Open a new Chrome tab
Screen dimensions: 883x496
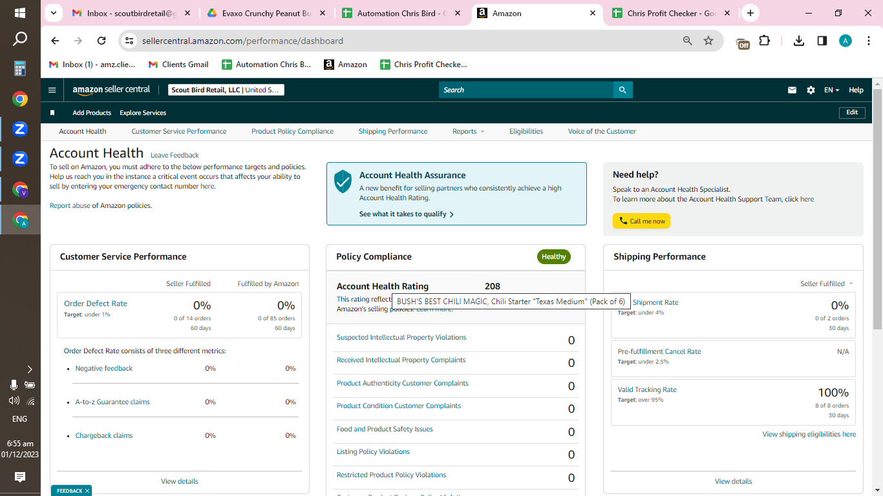[x=750, y=13]
